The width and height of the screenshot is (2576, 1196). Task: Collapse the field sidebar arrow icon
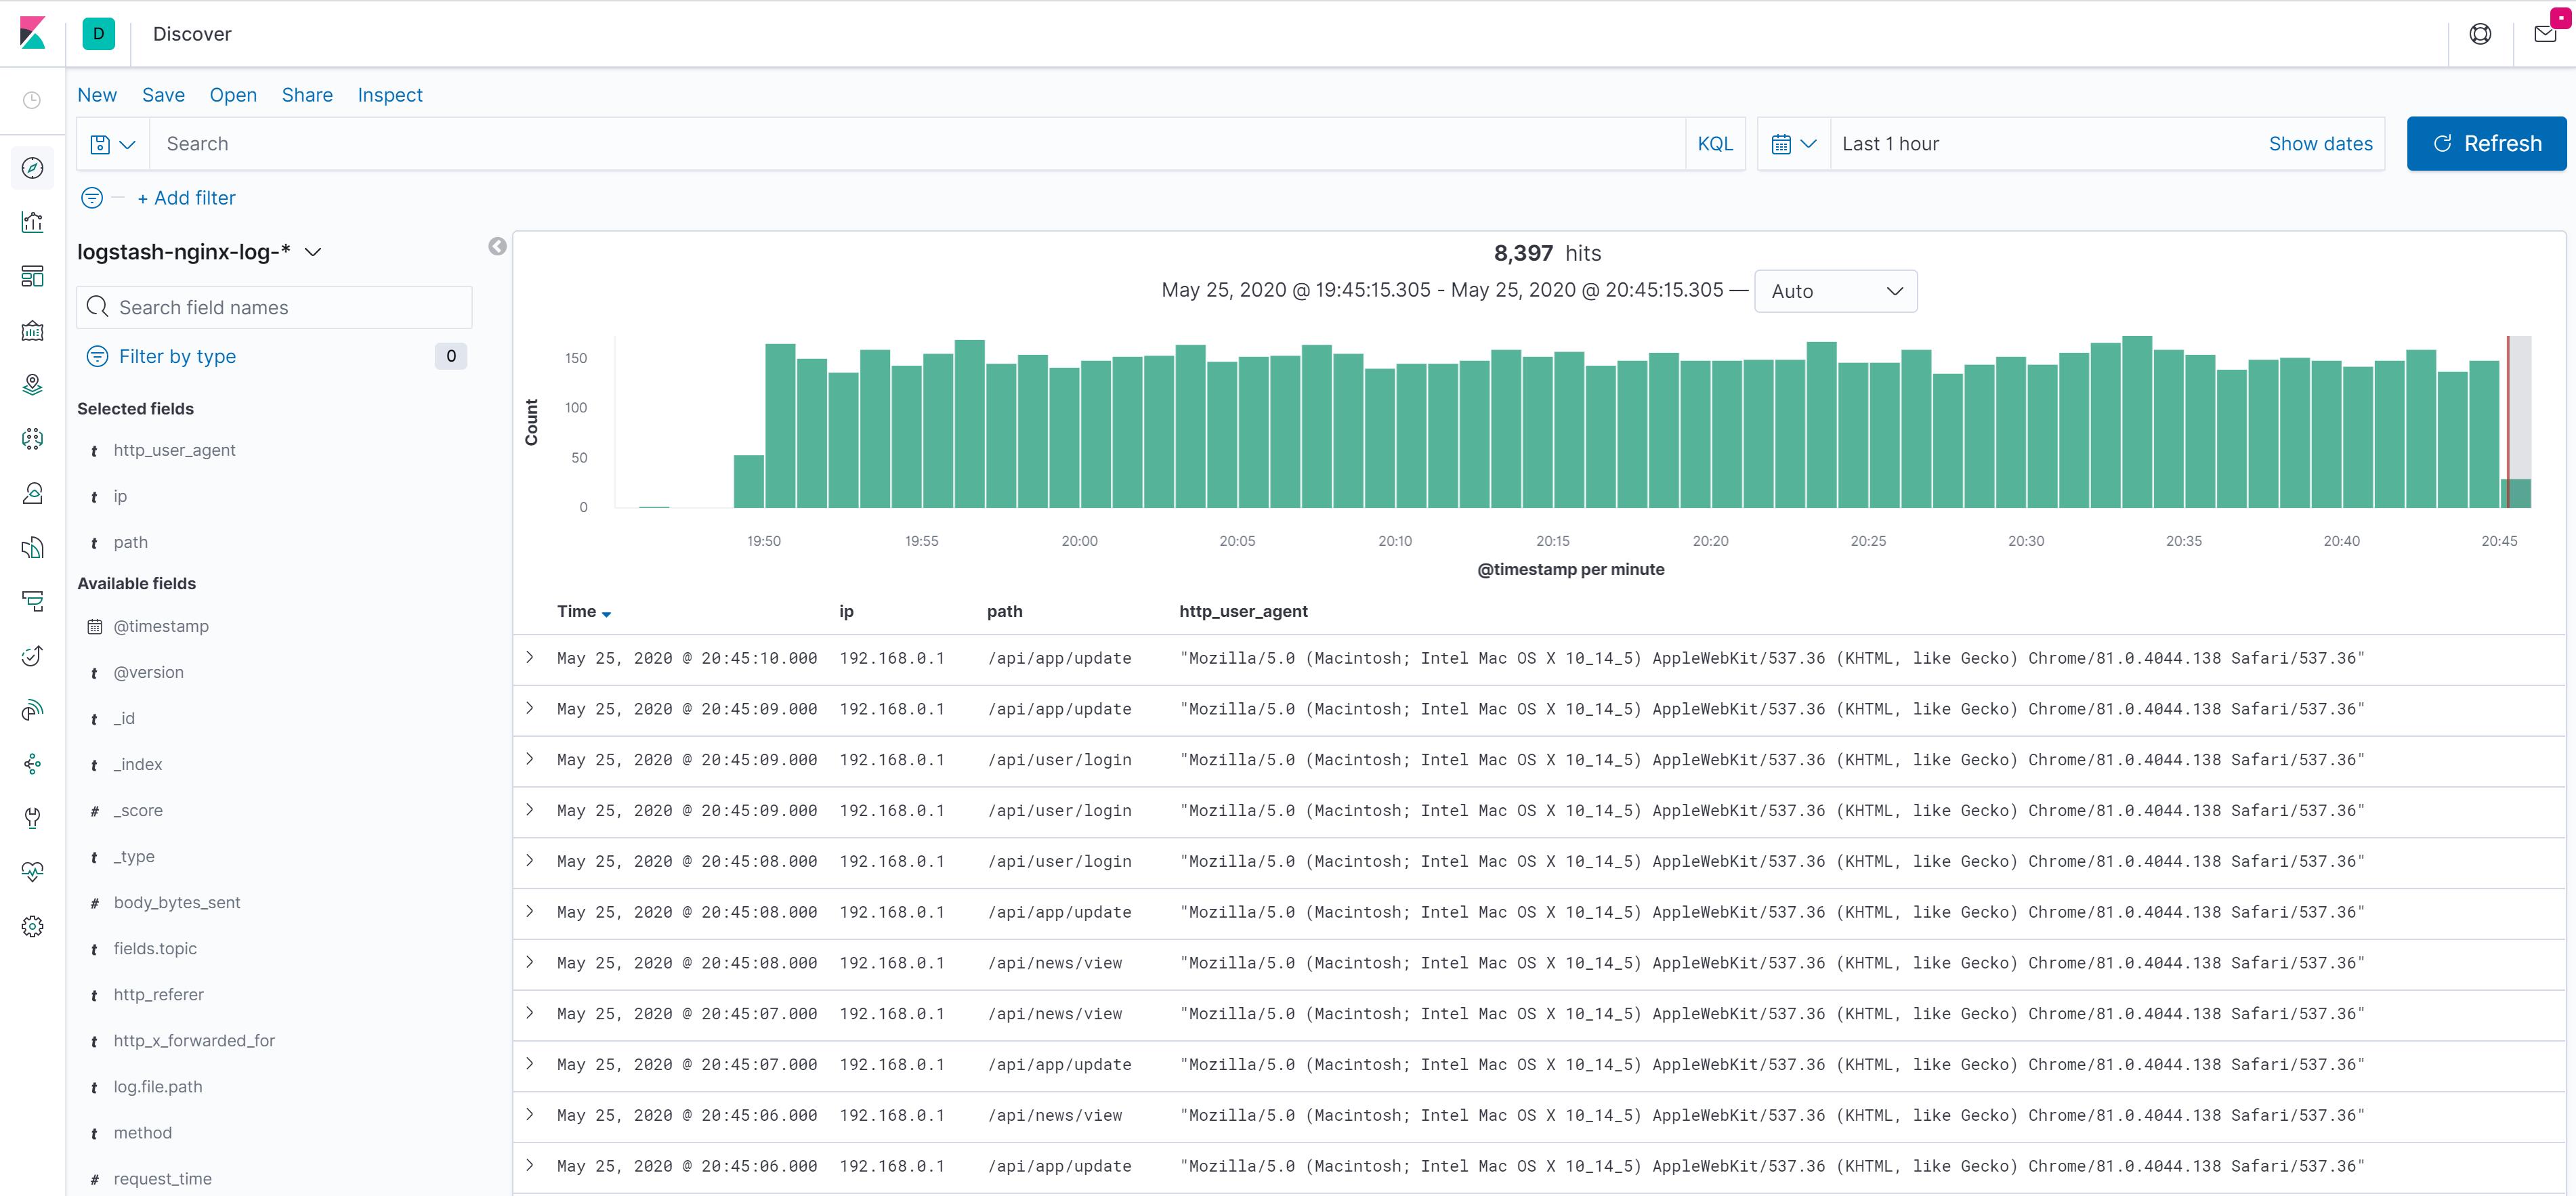[x=497, y=246]
